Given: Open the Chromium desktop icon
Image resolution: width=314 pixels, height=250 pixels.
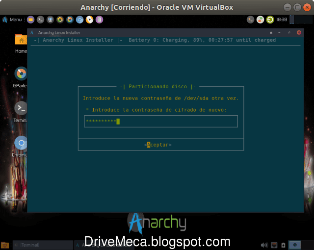Looking at the screenshot, I should point(20,147).
